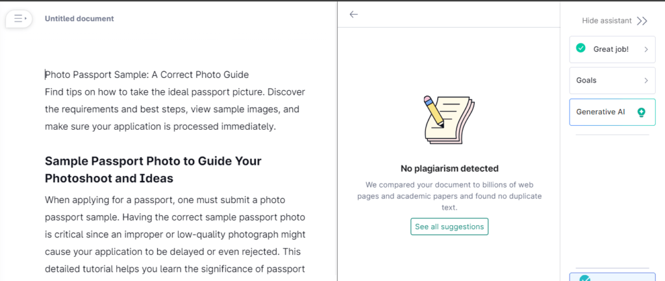The width and height of the screenshot is (665, 281).
Task: Click the back arrow in plagiarism panel
Action: [x=353, y=14]
